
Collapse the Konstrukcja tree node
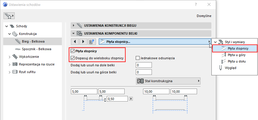9,34
